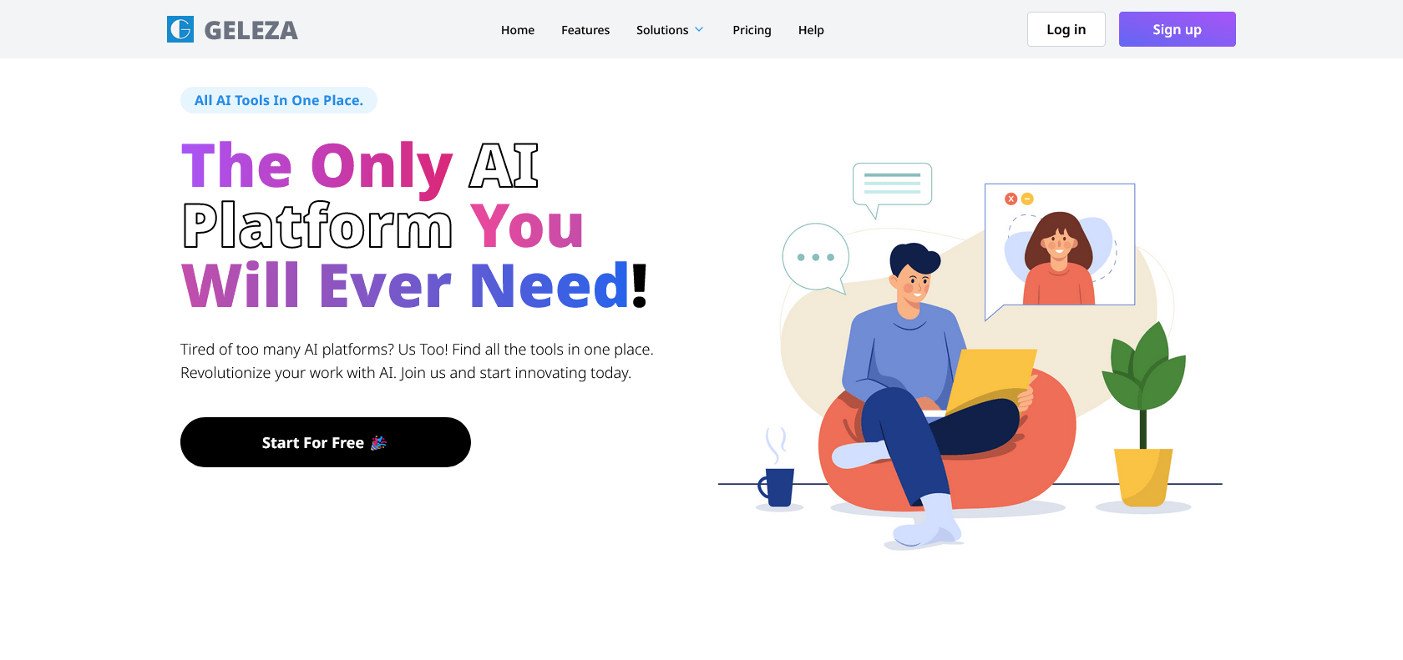Visit the Help section
This screenshot has width=1403, height=660.
811,30
